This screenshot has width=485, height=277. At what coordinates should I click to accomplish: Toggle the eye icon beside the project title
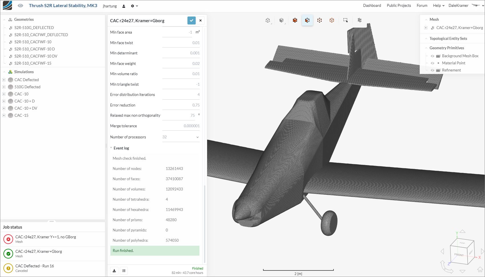[20, 6]
